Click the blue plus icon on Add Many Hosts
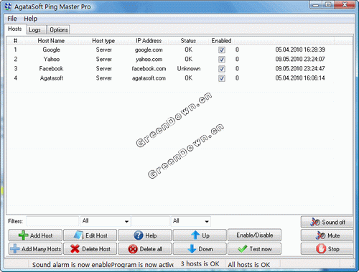359x272 pixels. pyautogui.click(x=15, y=249)
